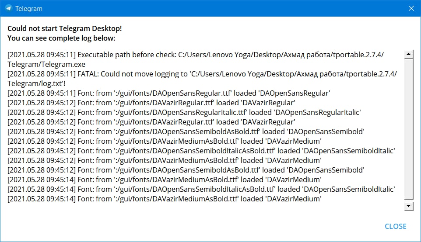Click the Telegram paper-plane icon in title bar

click(8, 8)
